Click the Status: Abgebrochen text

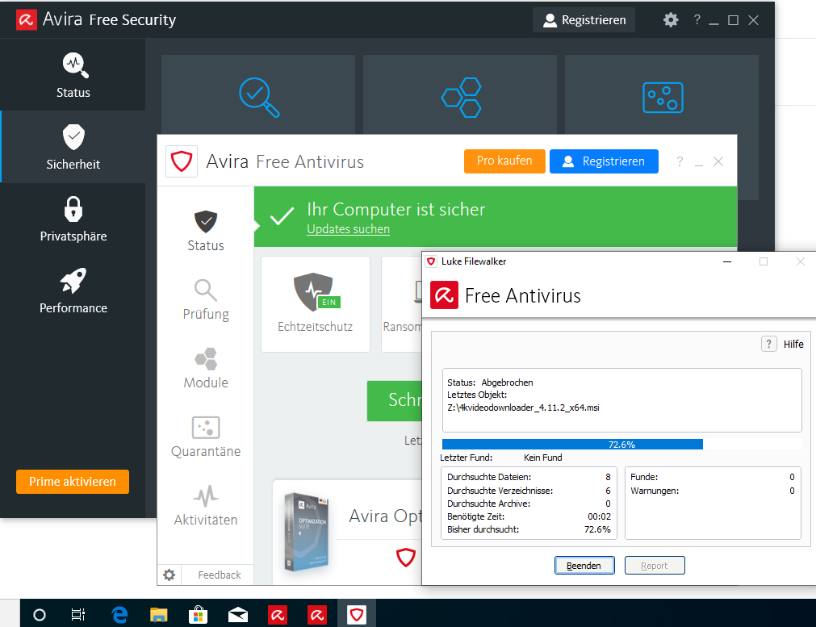tap(490, 382)
